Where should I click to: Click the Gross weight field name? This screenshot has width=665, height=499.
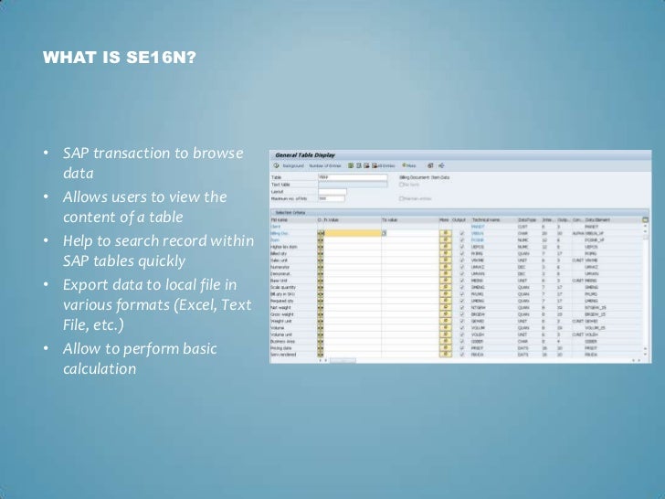282,314
